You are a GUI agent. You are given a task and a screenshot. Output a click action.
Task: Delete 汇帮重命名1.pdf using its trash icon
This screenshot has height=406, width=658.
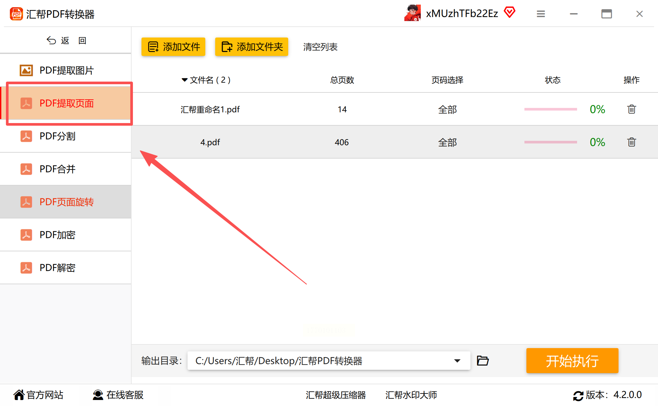pyautogui.click(x=631, y=109)
